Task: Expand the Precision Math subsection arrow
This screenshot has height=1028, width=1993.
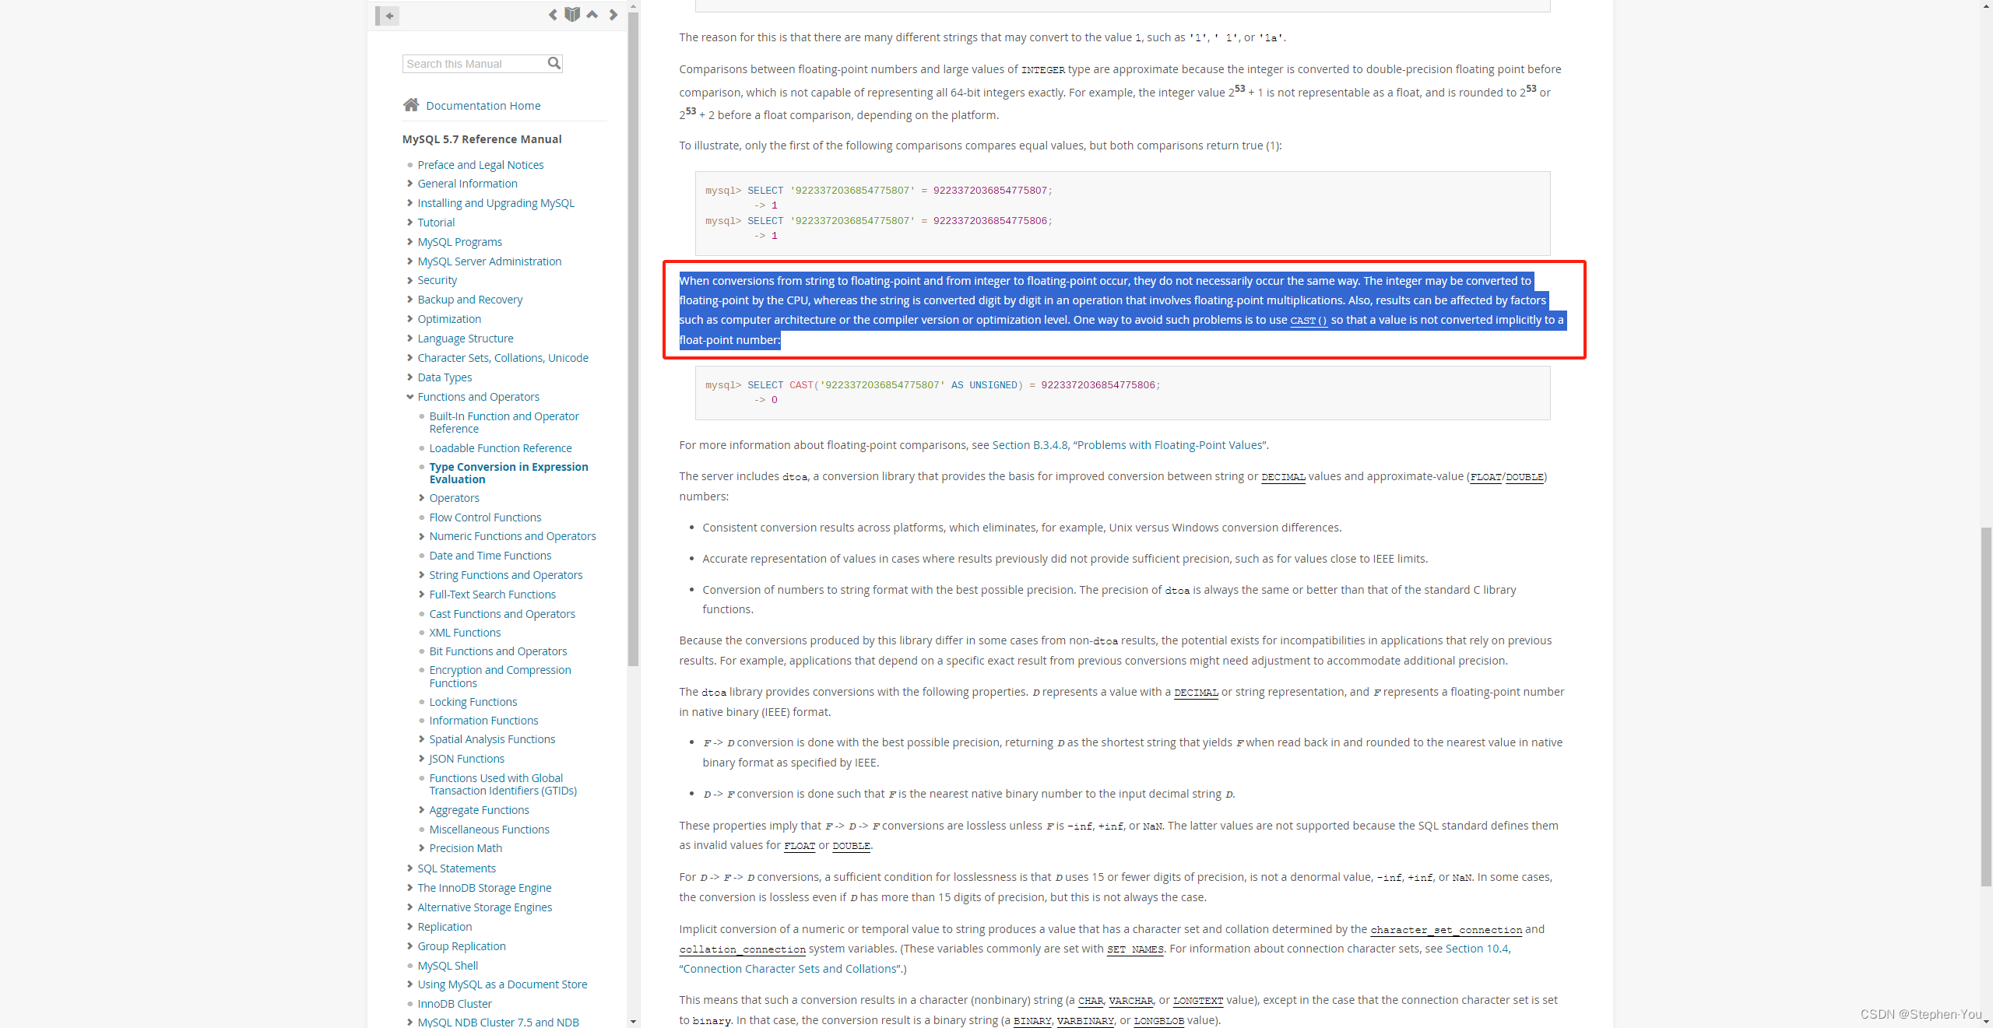Action: [422, 848]
